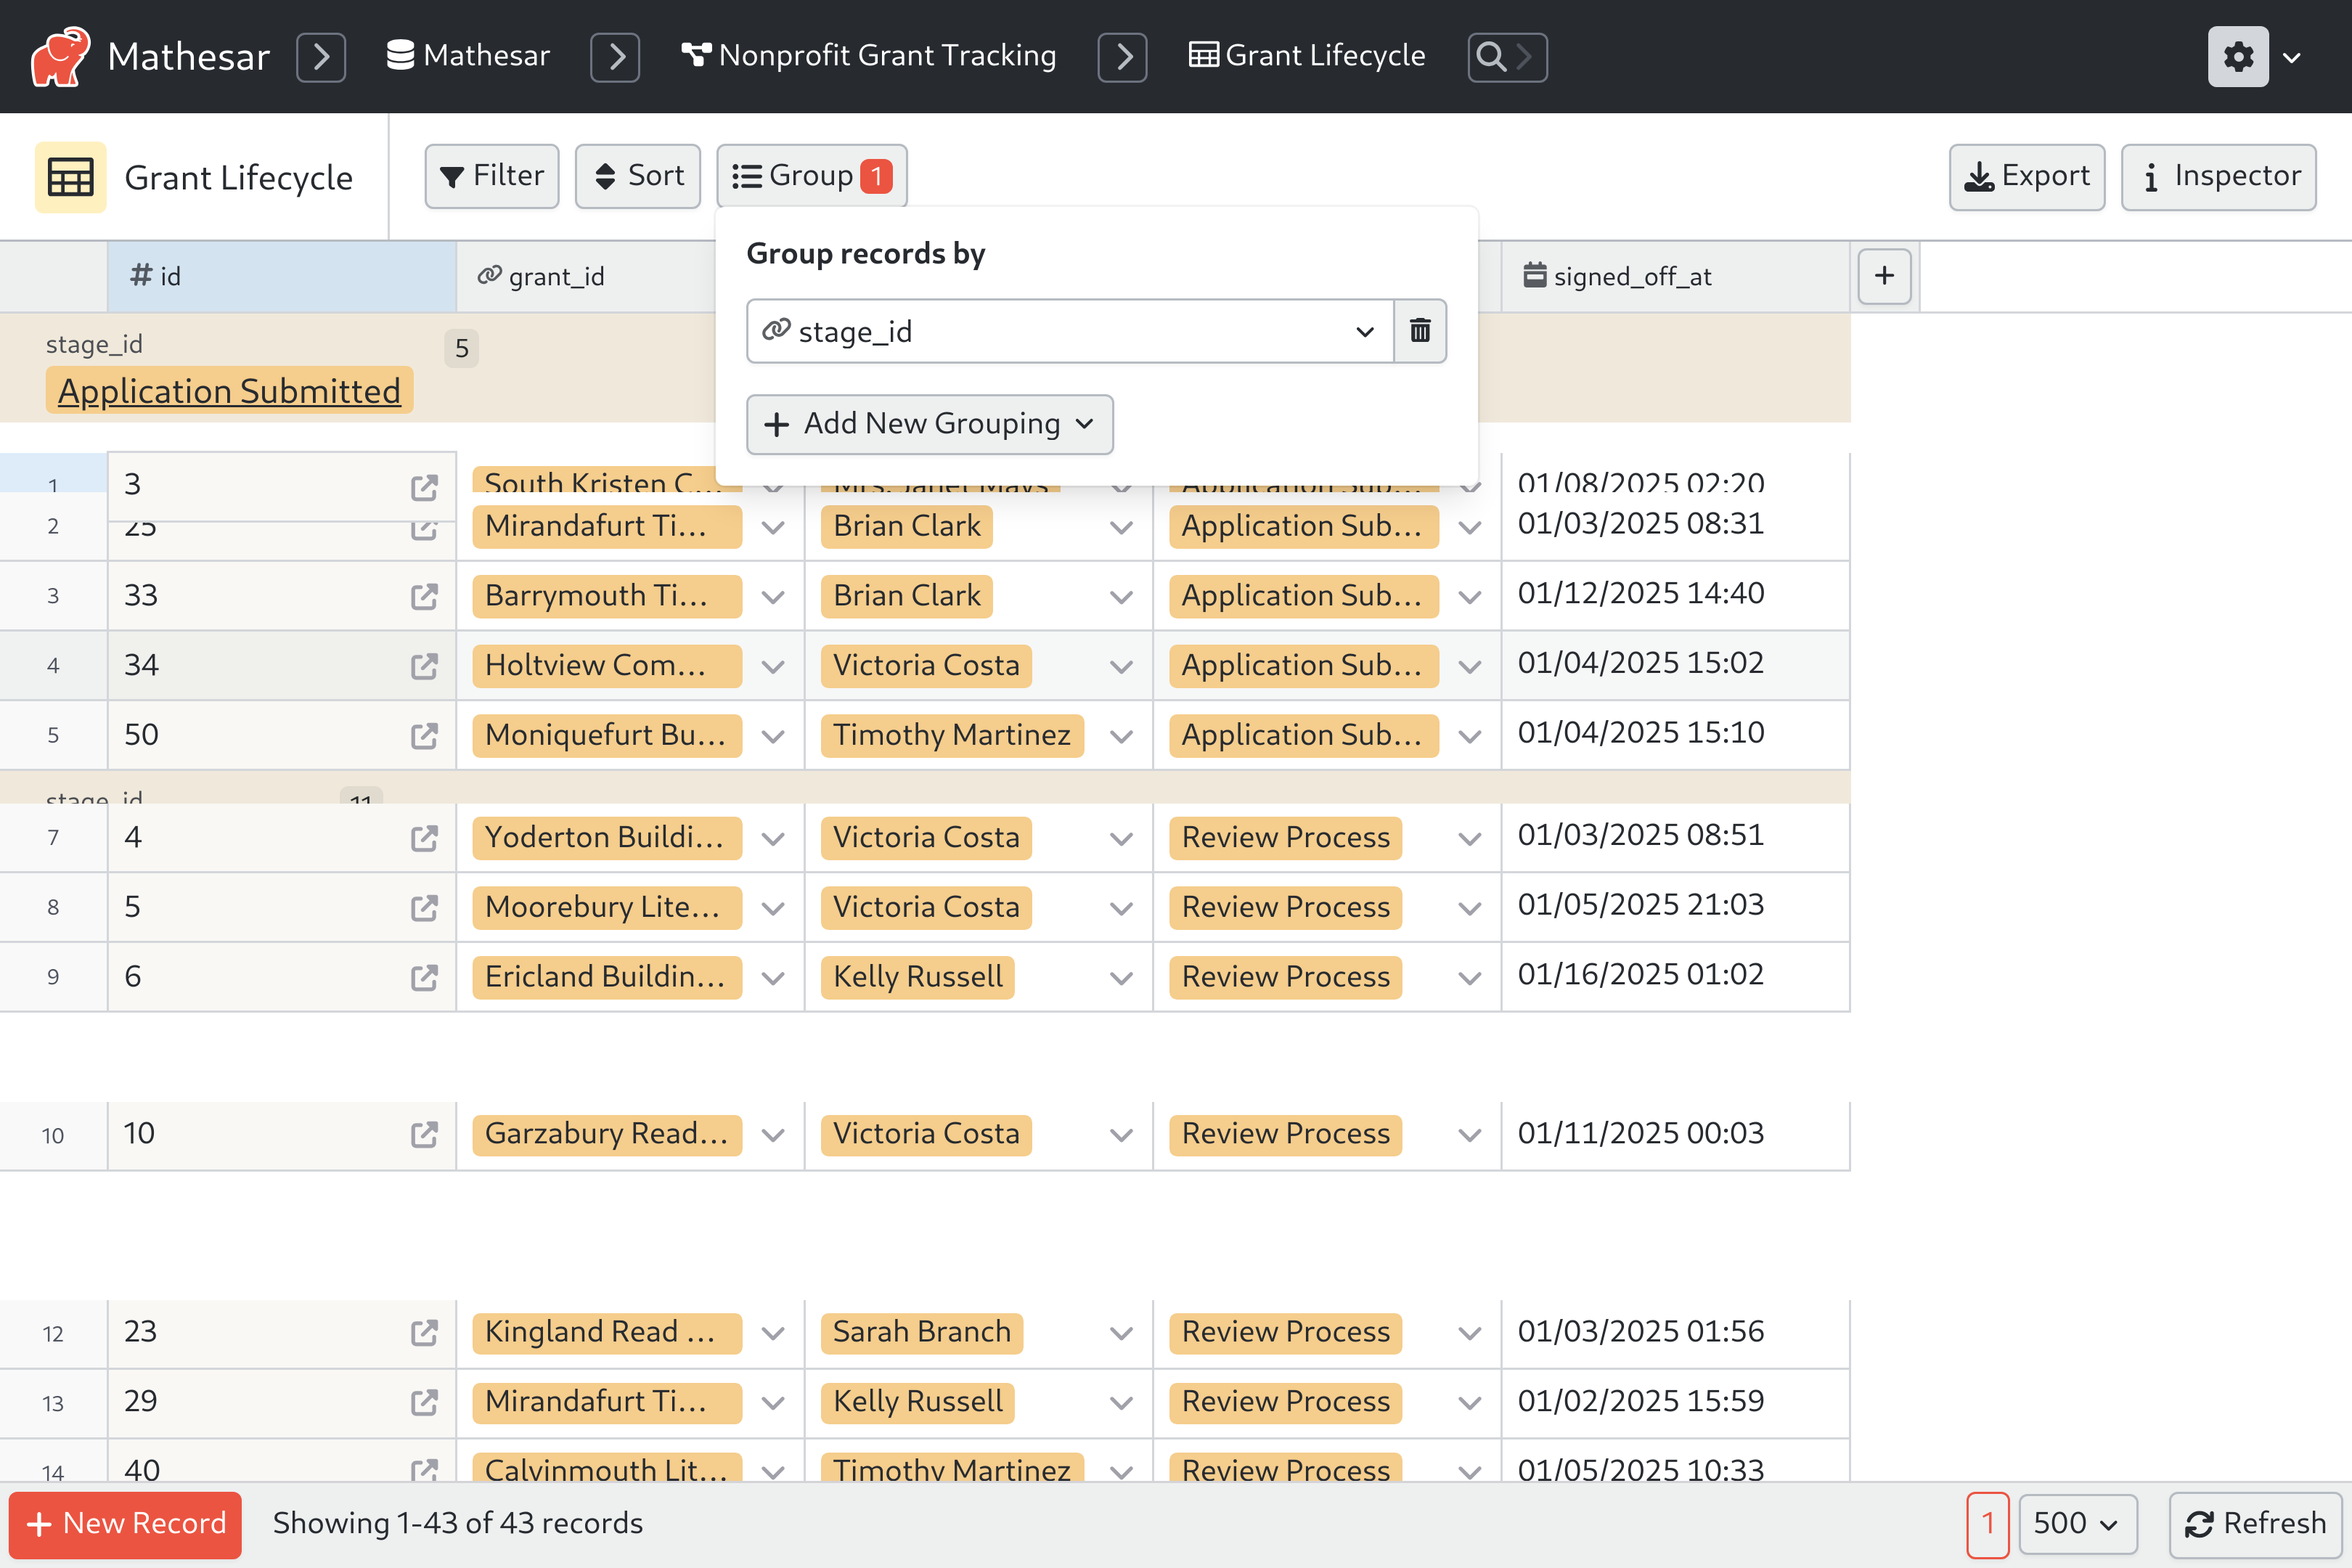The width and height of the screenshot is (2352, 1568).
Task: Click Moorebury Lite grant cell
Action: (631, 907)
